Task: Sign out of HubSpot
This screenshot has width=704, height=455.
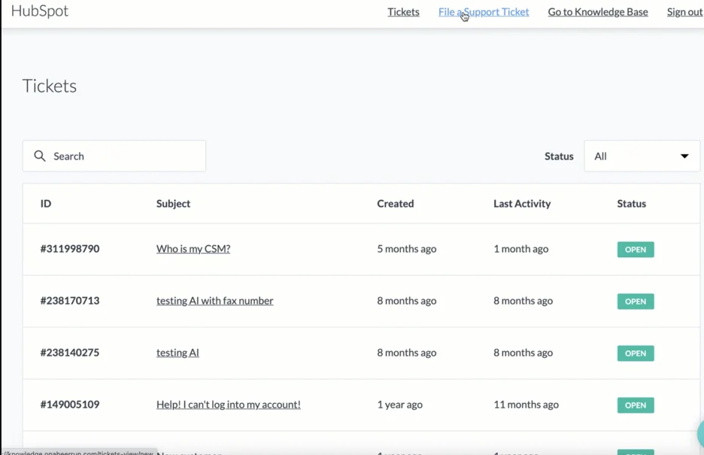Action: (684, 11)
